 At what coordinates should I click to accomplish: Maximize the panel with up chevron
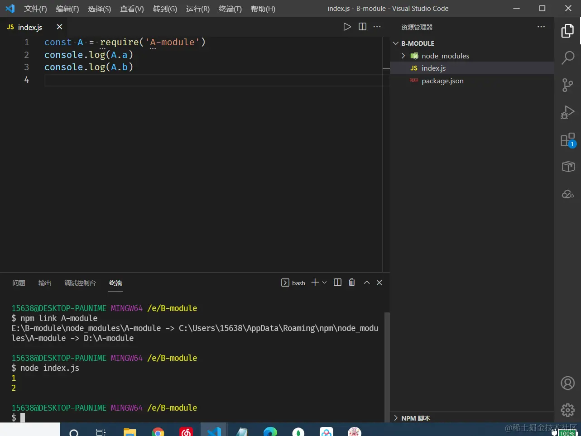point(367,283)
